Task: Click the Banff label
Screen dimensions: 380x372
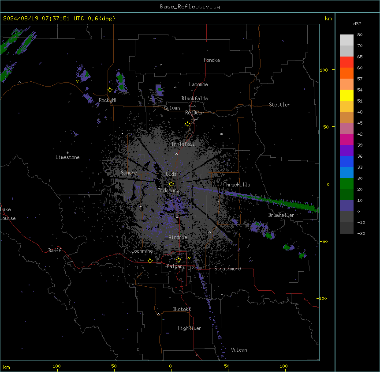Action: (55, 251)
